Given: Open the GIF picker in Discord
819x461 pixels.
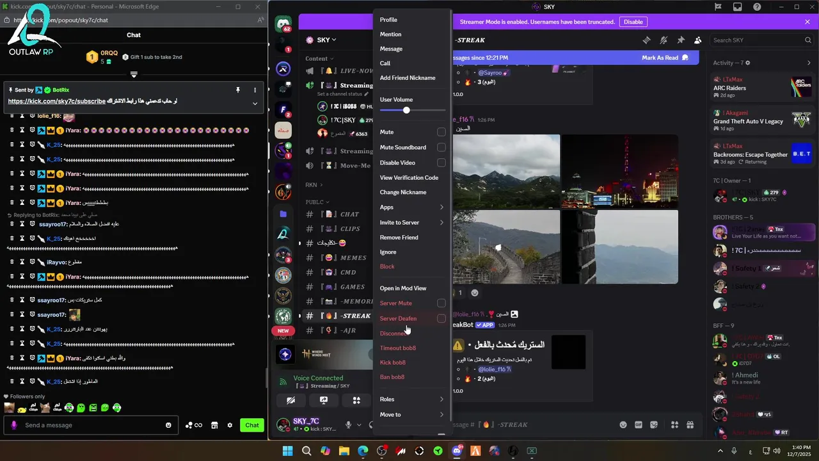Looking at the screenshot, I should 639,425.
